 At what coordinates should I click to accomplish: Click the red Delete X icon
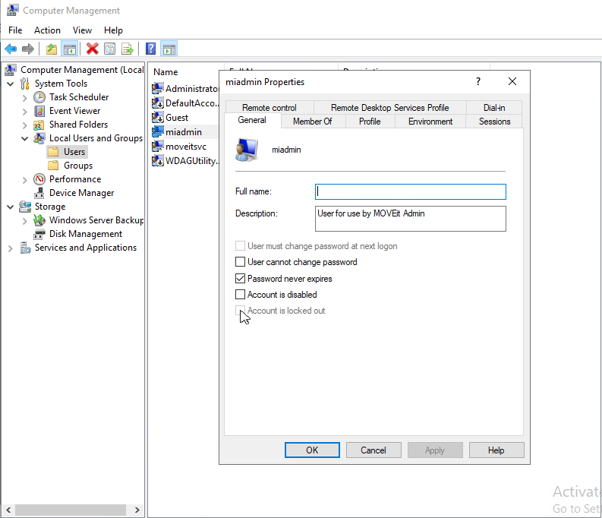click(92, 49)
